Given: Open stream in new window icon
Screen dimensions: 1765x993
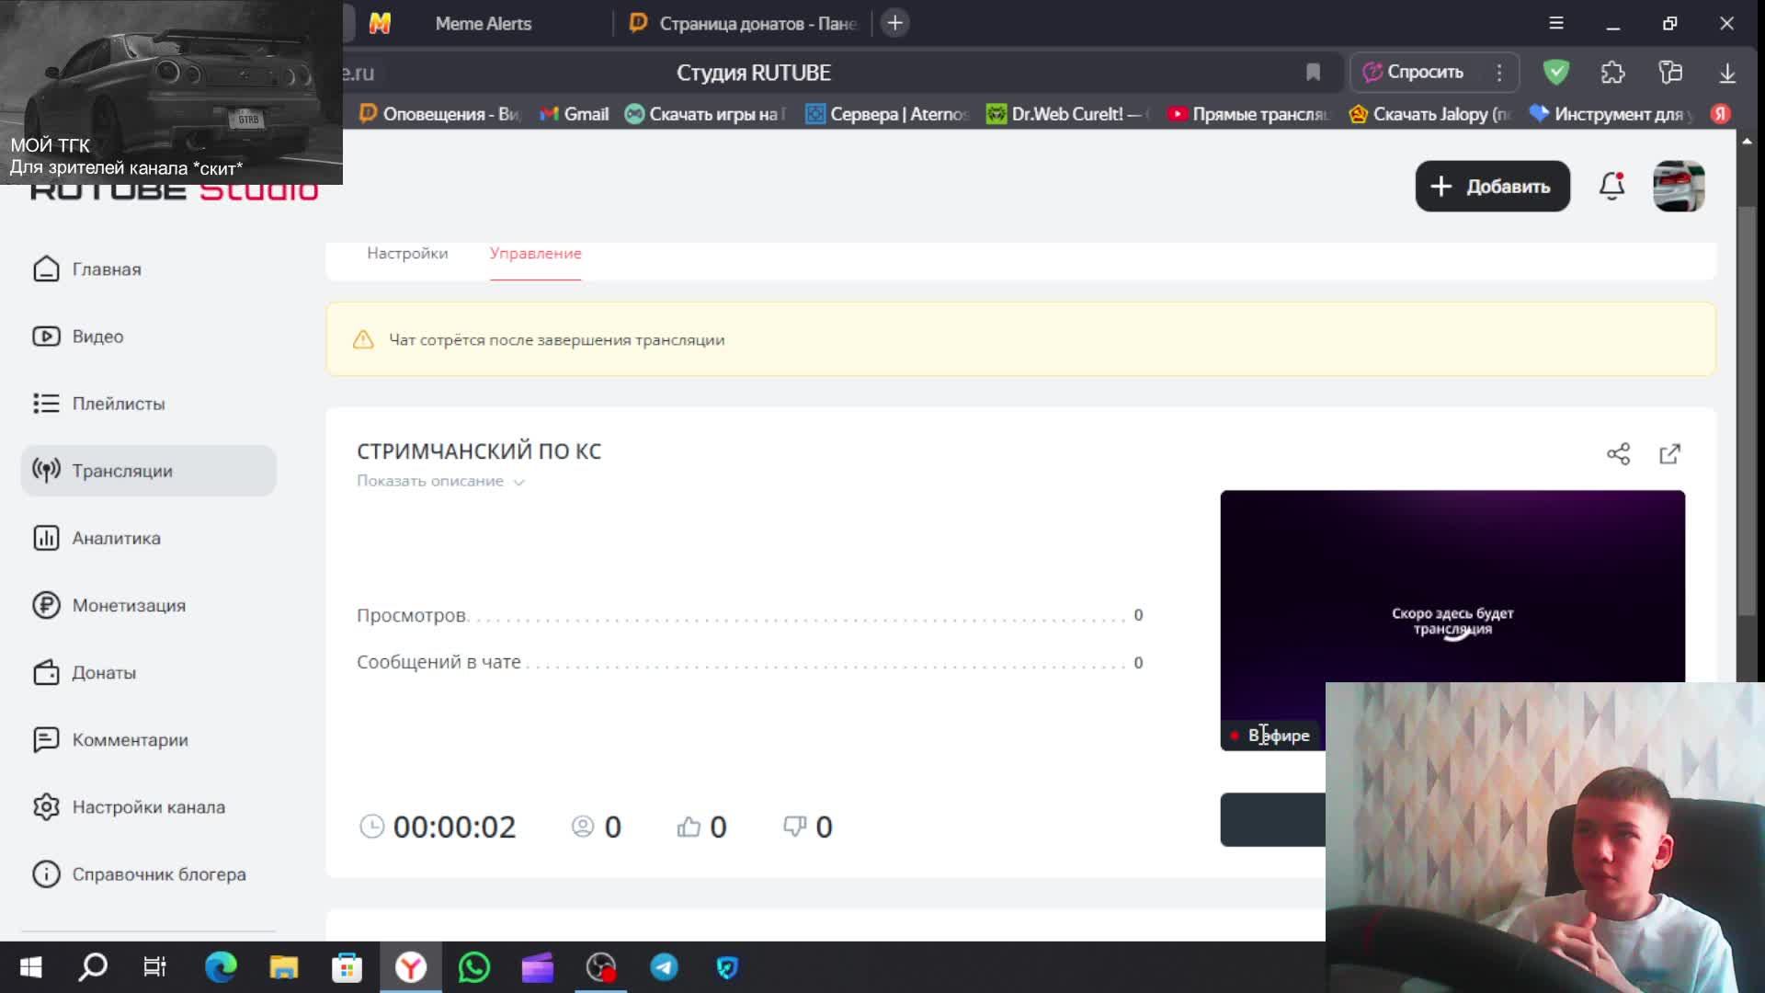Looking at the screenshot, I should coord(1669,453).
